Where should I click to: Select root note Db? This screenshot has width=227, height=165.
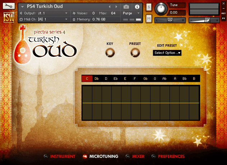tap(97, 79)
